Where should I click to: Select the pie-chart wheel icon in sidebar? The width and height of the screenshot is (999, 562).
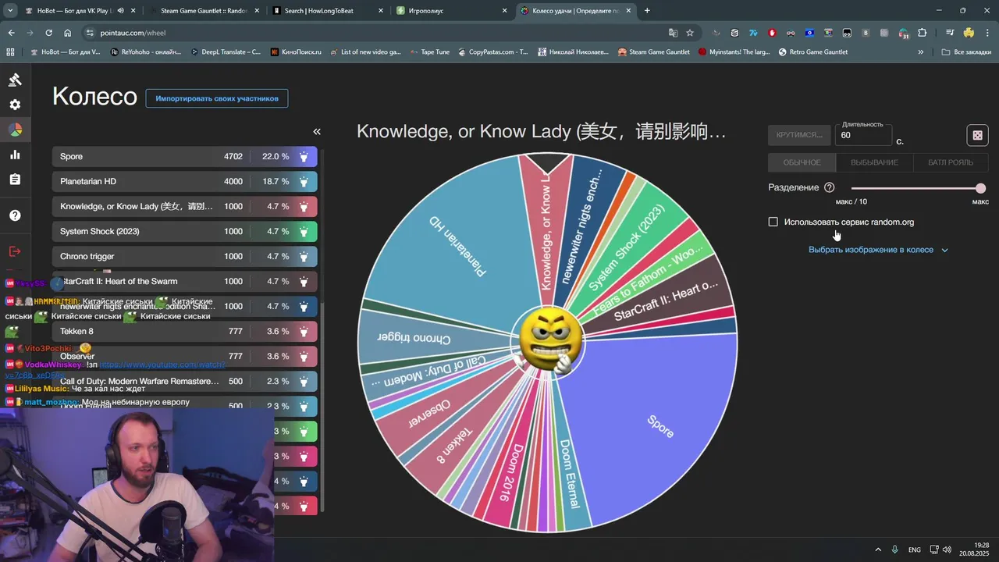click(x=15, y=130)
